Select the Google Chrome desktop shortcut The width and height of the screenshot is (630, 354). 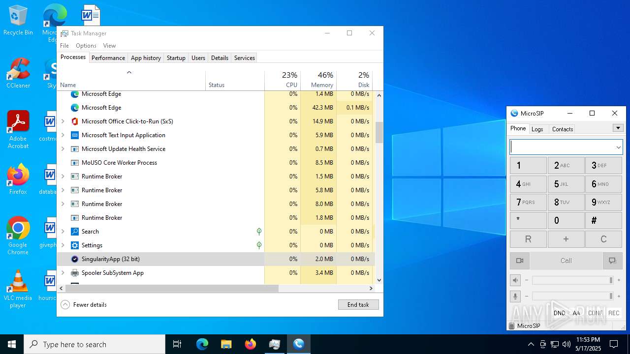[x=18, y=236]
